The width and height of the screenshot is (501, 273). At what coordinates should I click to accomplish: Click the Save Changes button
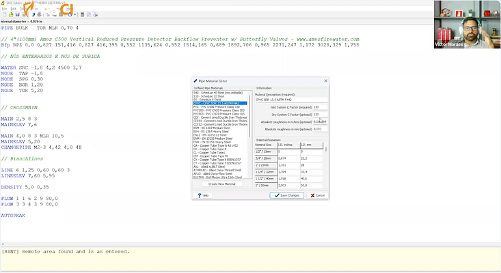286,195
